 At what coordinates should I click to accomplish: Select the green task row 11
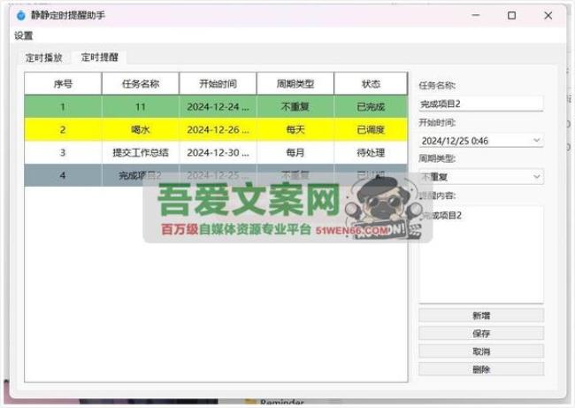coord(215,106)
